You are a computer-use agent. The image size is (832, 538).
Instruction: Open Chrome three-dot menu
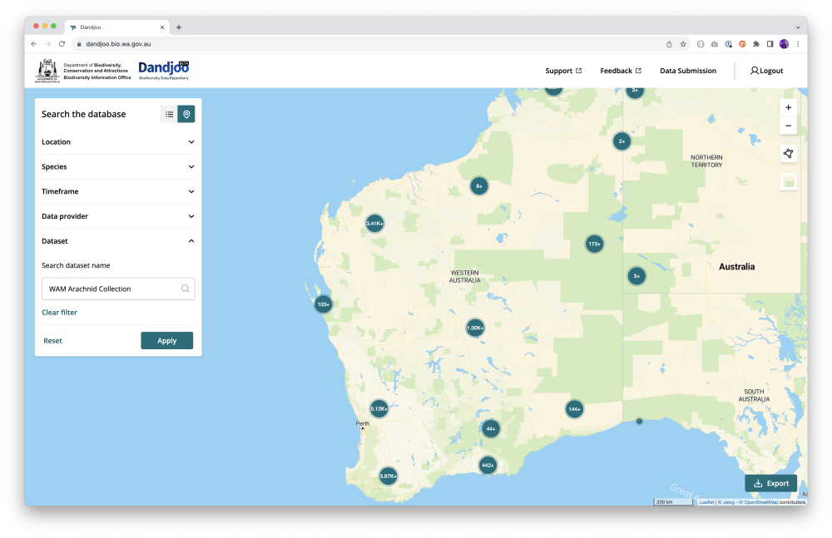point(798,44)
